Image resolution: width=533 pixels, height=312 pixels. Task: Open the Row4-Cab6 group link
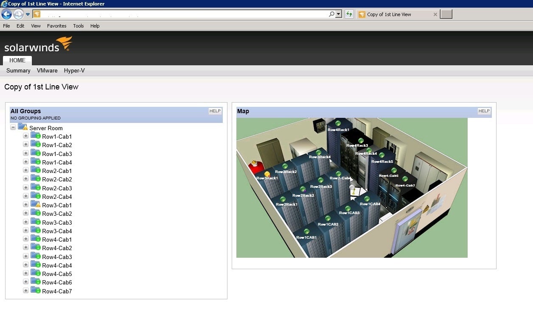tap(57, 282)
